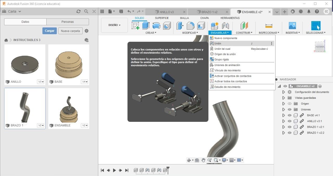The width and height of the screenshot is (333, 176).
Task: Click the Nueva carpeta button
Action: tap(70, 31)
